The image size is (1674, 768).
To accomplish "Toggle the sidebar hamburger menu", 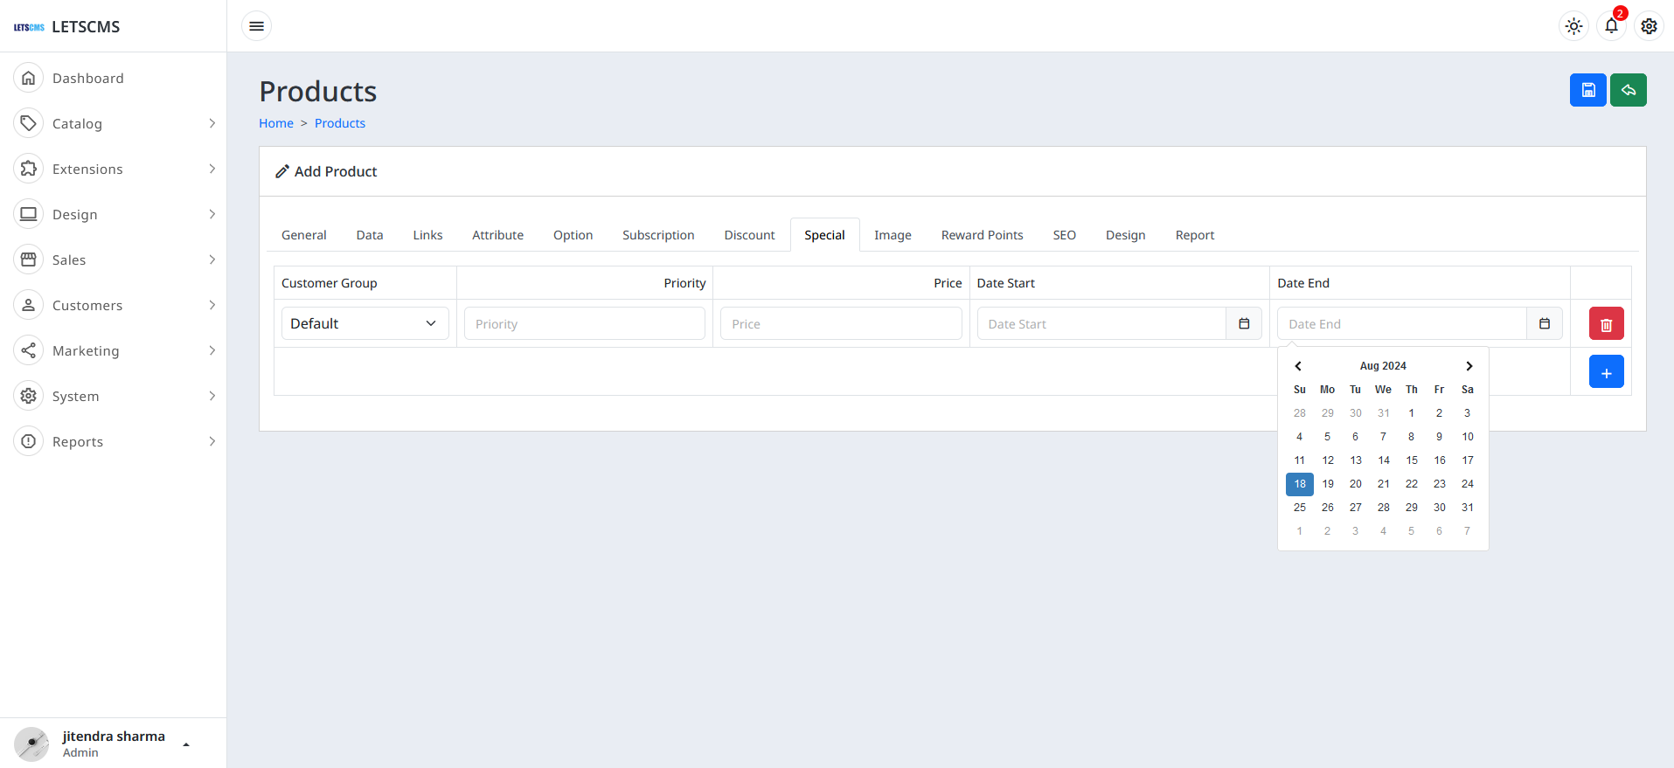I will click(256, 26).
